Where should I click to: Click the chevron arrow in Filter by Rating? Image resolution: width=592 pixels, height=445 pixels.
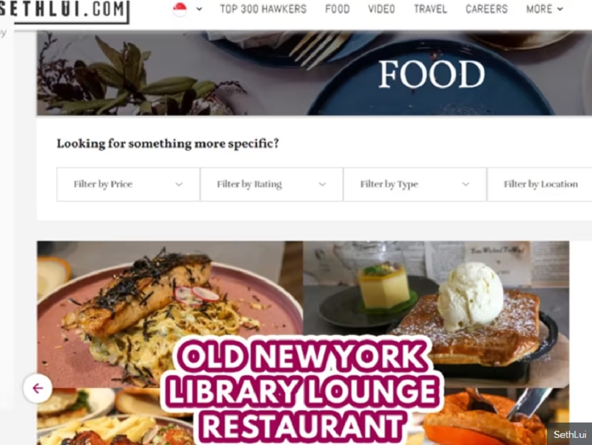322,184
